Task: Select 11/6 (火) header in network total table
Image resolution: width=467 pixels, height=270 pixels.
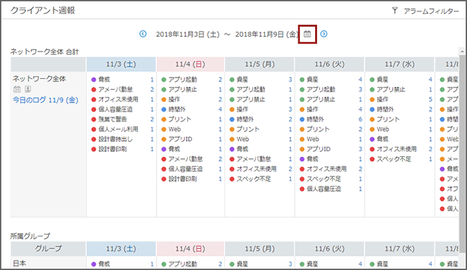Action: coord(330,64)
